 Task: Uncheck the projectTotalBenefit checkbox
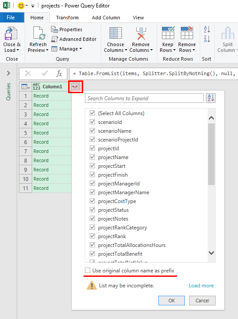[92, 254]
